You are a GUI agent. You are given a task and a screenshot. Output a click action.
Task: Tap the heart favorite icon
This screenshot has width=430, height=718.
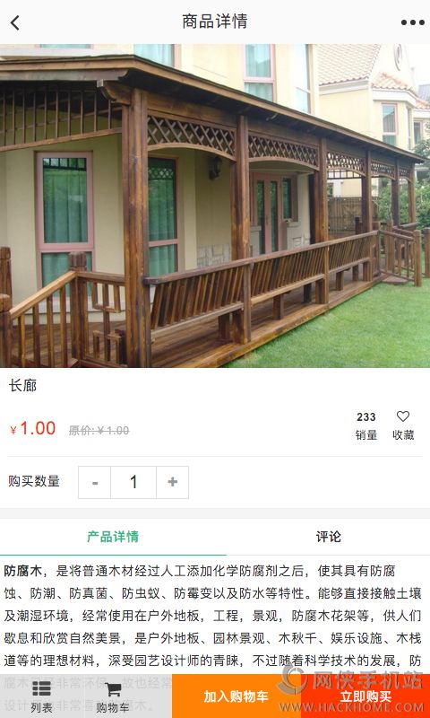pos(402,416)
